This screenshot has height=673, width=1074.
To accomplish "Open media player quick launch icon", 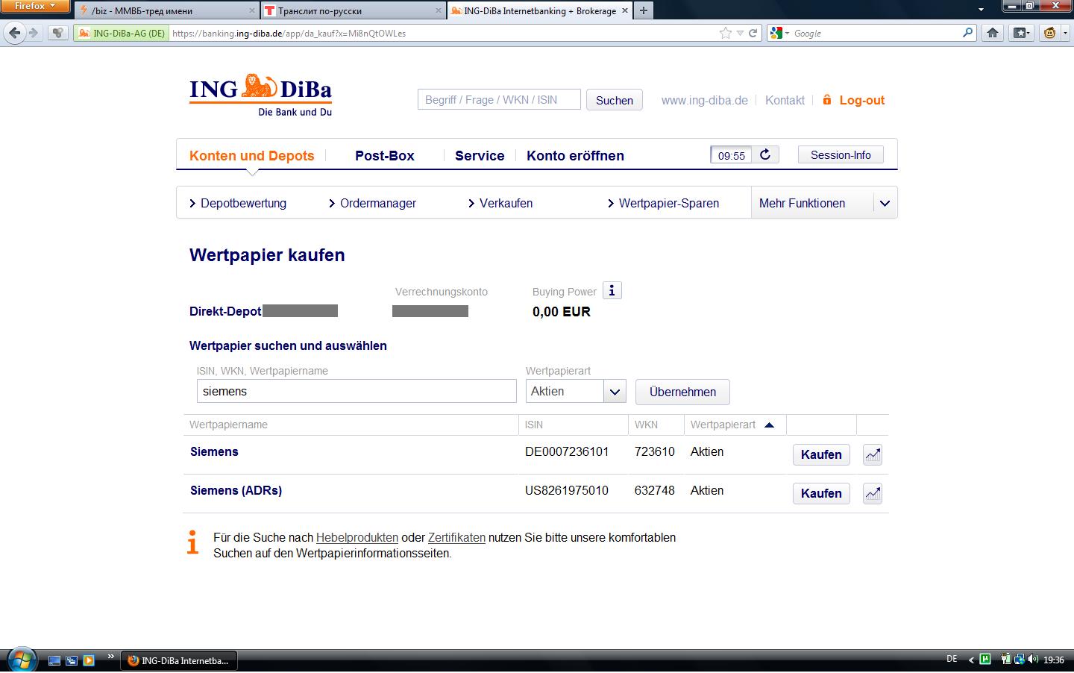I will tap(89, 660).
